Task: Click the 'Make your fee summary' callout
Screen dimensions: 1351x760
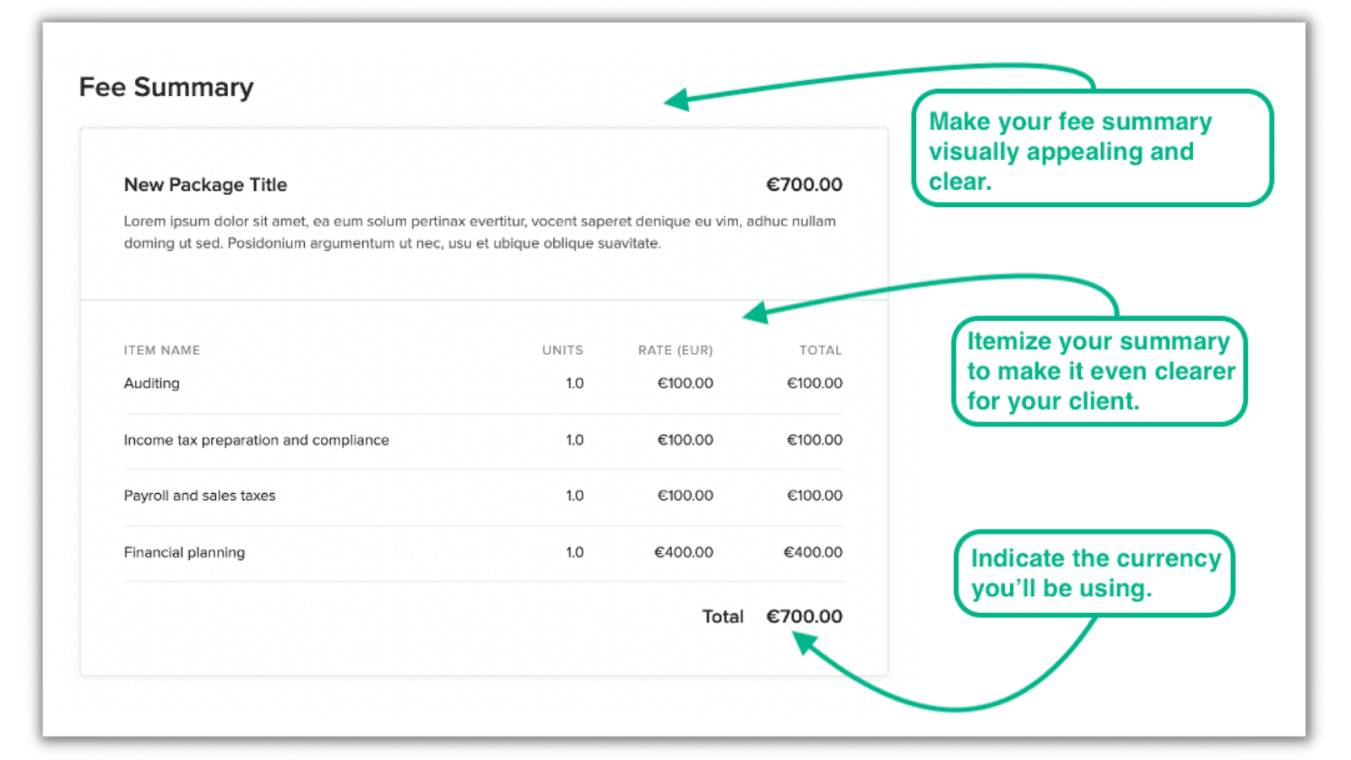Action: (x=1093, y=148)
